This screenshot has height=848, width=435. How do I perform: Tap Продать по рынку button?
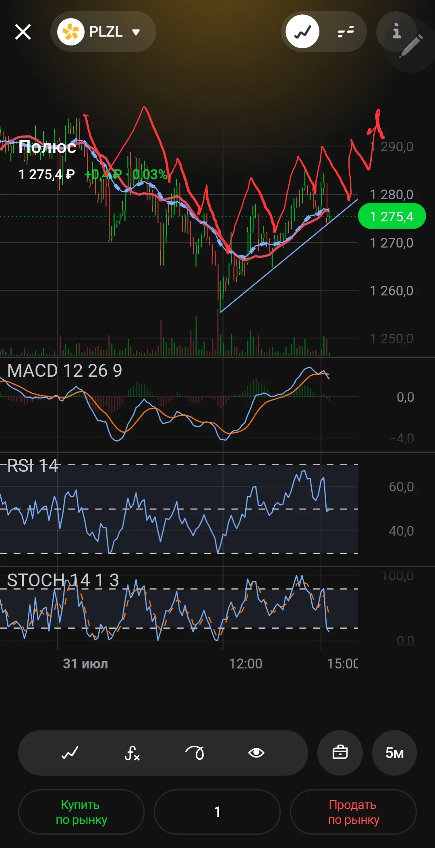click(353, 812)
